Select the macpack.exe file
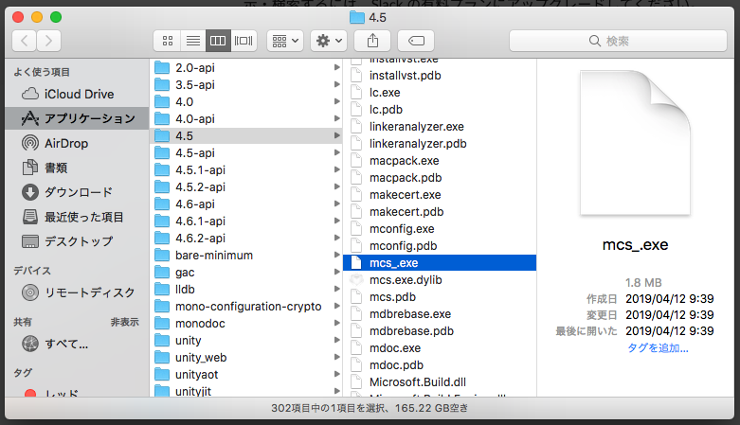Viewport: 740px width, 425px height. pyautogui.click(x=440, y=160)
